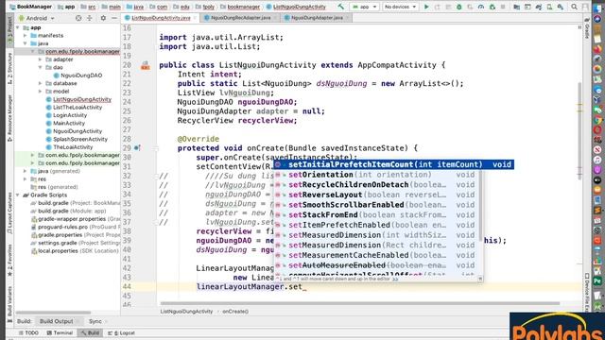Open the Favorites stripe button
The height and width of the screenshot is (340, 605).
9,261
